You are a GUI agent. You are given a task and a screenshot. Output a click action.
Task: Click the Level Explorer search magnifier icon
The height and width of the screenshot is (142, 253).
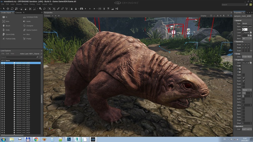click(37, 57)
